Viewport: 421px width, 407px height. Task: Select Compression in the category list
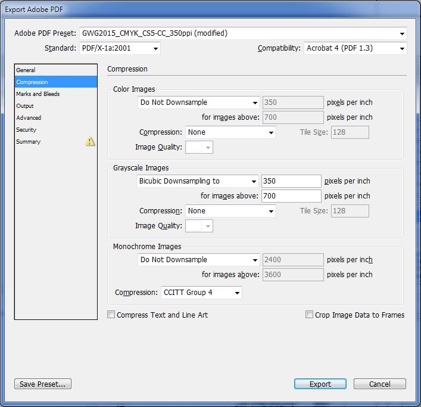pyautogui.click(x=56, y=82)
